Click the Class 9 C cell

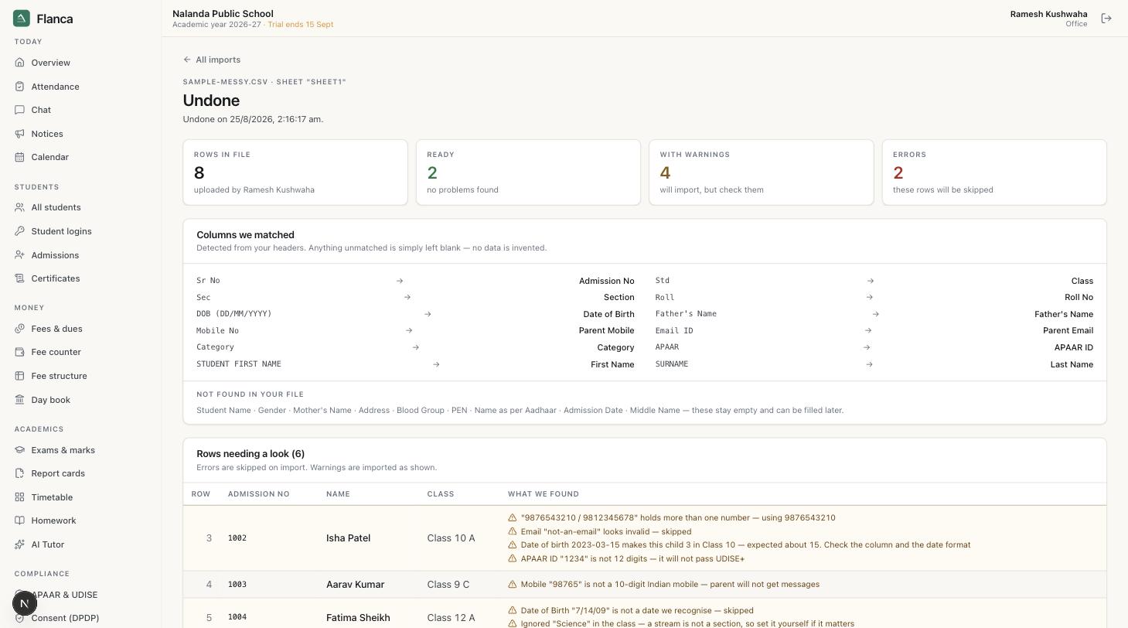pyautogui.click(x=448, y=585)
